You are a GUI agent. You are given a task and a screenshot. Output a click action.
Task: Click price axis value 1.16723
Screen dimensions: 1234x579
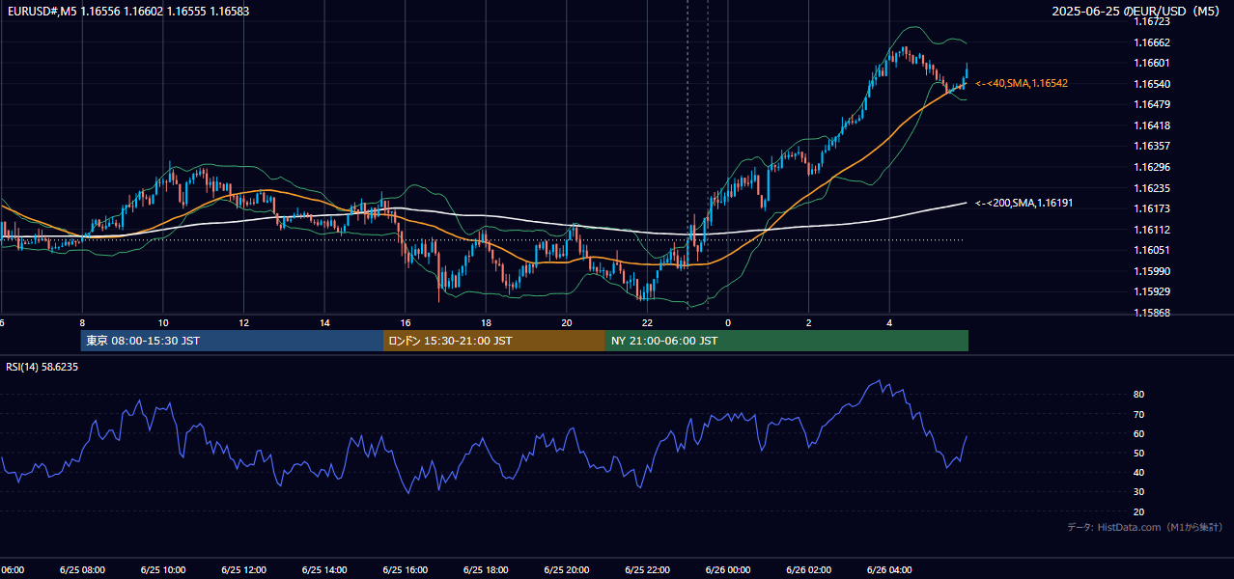[x=1151, y=22]
